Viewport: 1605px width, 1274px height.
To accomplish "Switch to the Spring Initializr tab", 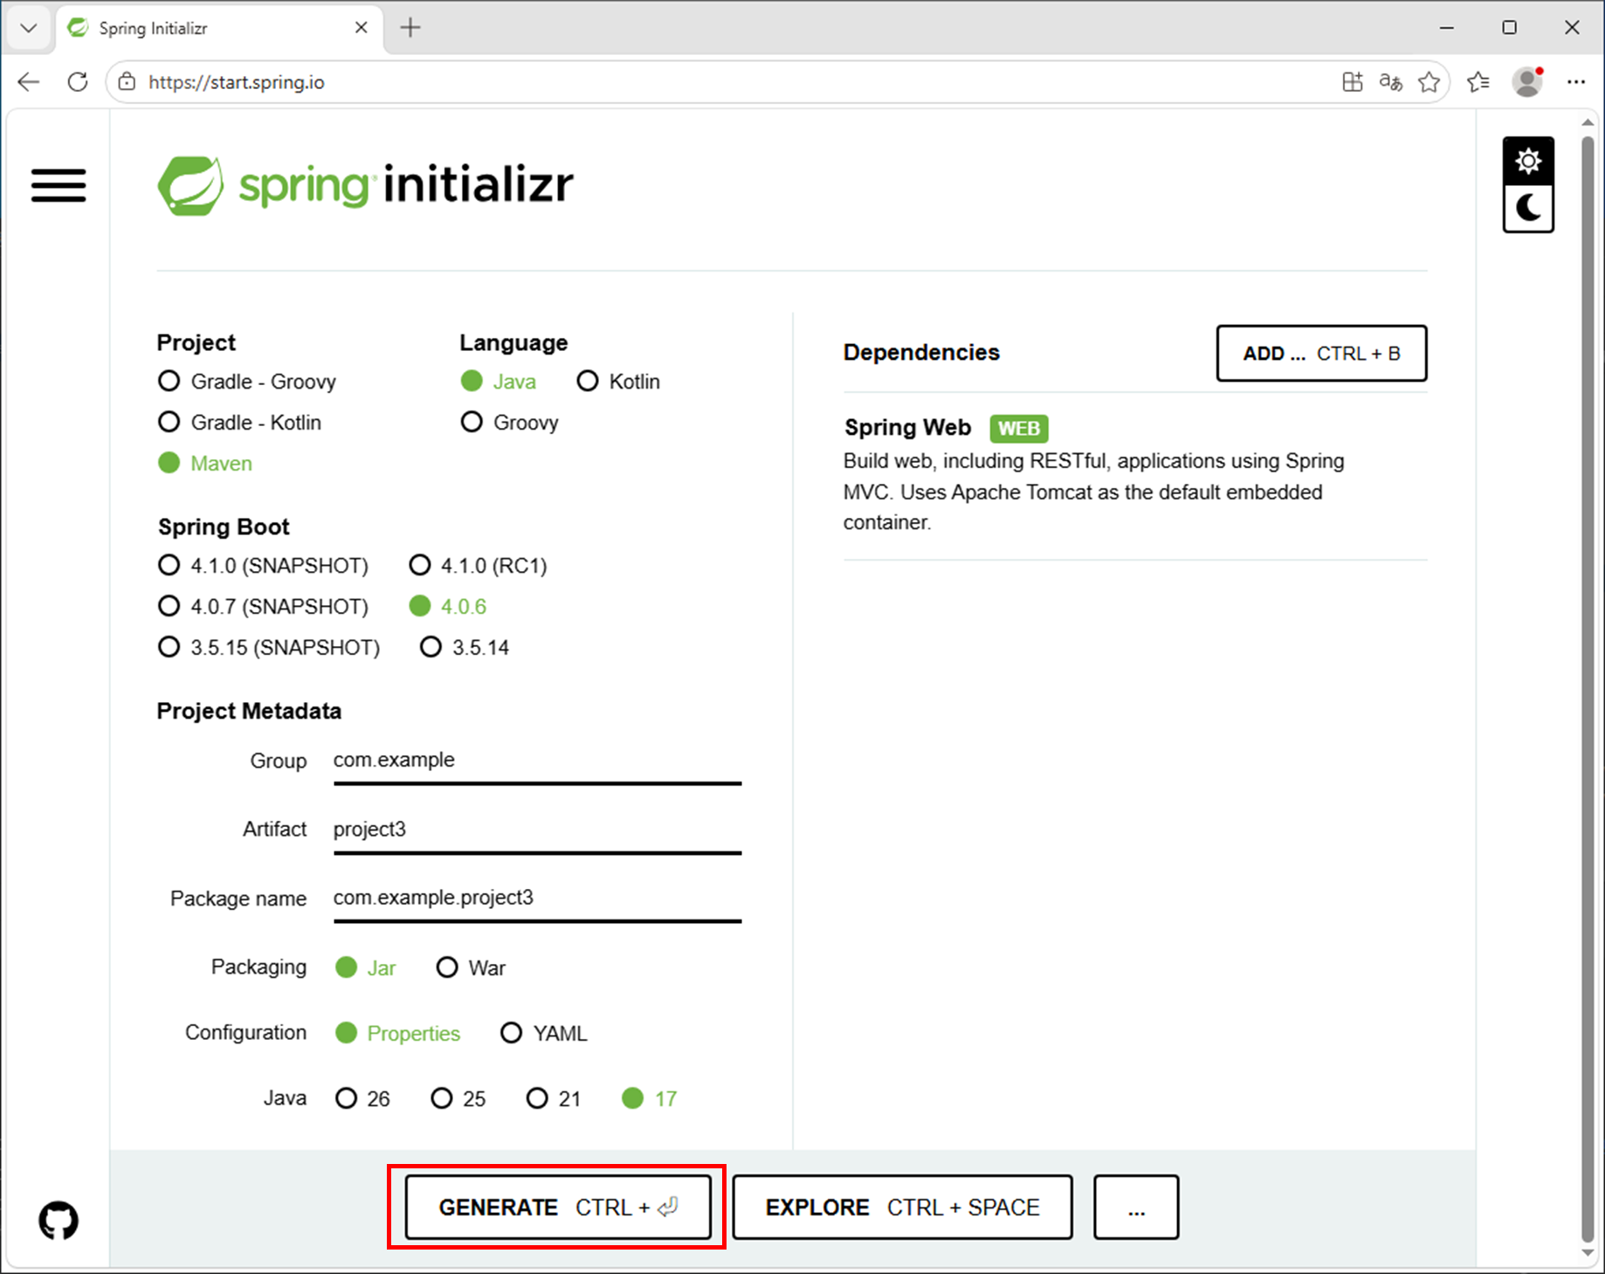I will 221,28.
